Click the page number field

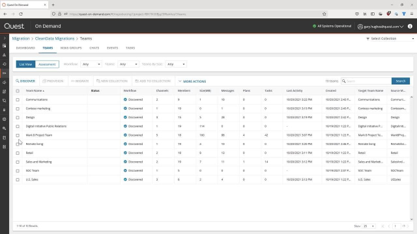pos(396,226)
